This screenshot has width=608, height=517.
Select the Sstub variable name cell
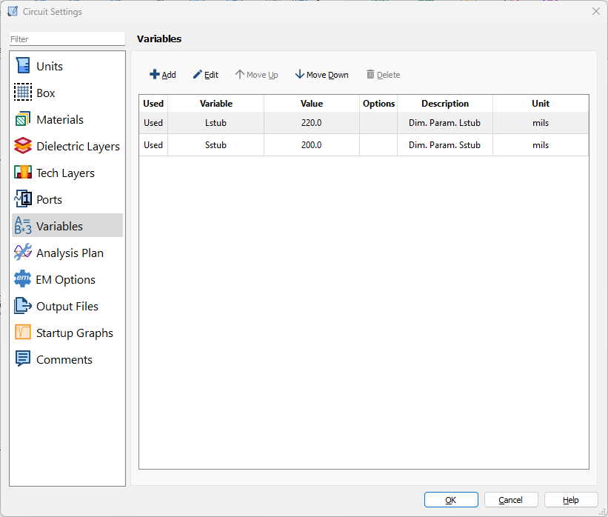point(216,145)
